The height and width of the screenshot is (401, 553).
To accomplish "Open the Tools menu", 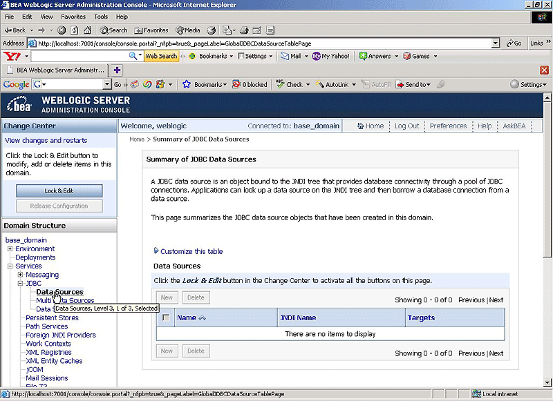I will click(x=100, y=17).
